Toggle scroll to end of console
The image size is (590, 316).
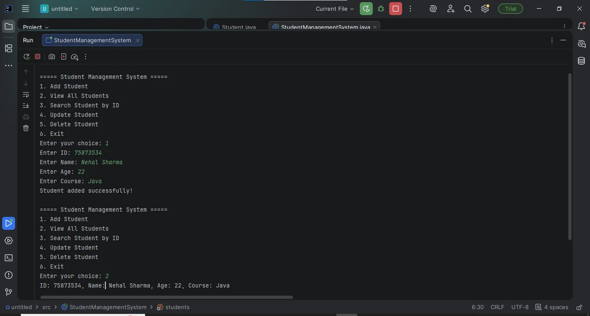[x=26, y=106]
